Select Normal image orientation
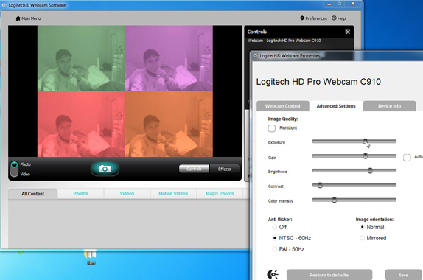 pyautogui.click(x=363, y=227)
